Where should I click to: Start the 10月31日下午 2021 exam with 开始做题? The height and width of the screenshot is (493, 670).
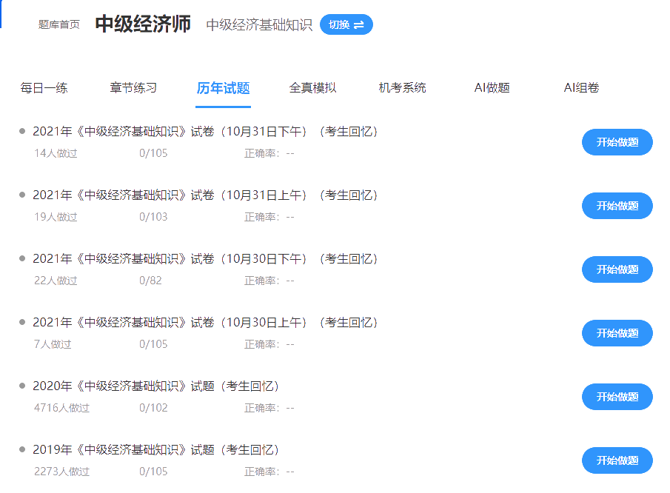[x=617, y=142]
